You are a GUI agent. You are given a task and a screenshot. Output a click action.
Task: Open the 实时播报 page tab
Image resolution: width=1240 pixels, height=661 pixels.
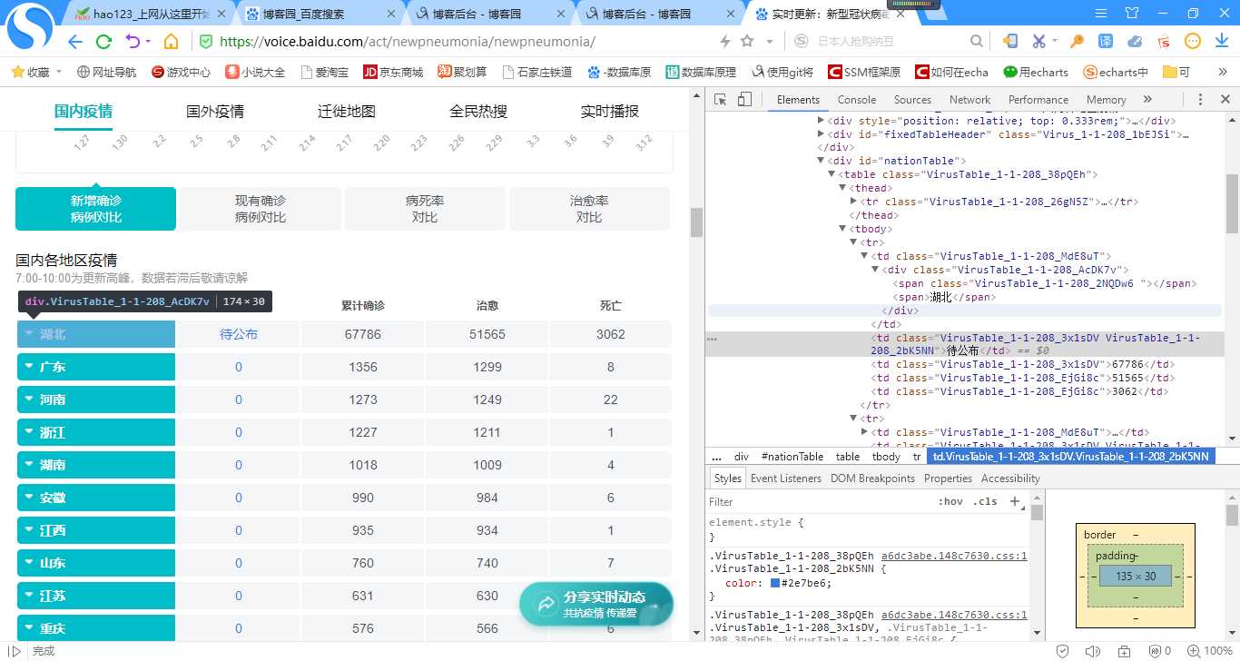tap(610, 112)
